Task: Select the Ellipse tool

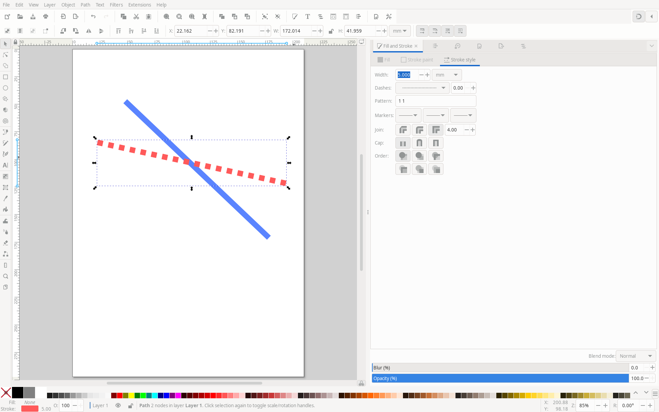Action: coord(5,88)
